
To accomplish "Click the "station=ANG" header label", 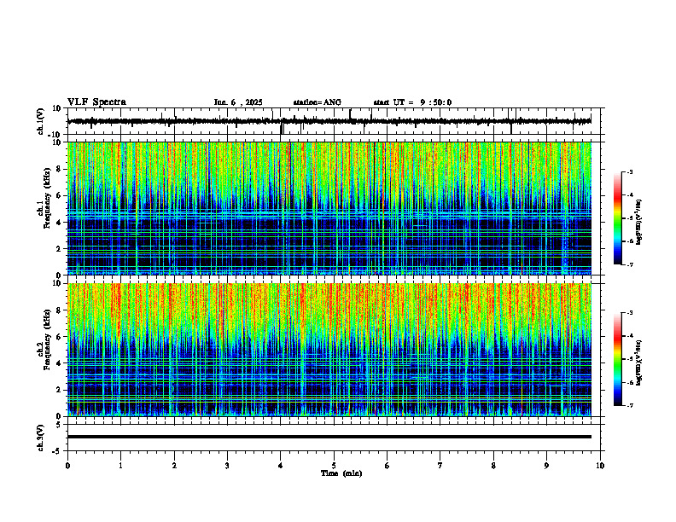I will pyautogui.click(x=318, y=102).
